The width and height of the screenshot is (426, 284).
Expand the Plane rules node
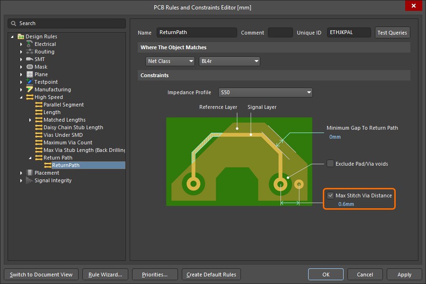coord(21,74)
